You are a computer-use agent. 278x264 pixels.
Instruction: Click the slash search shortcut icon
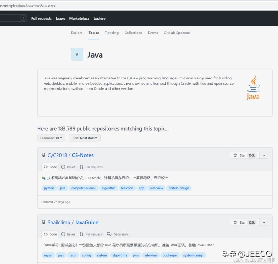click(23, 18)
